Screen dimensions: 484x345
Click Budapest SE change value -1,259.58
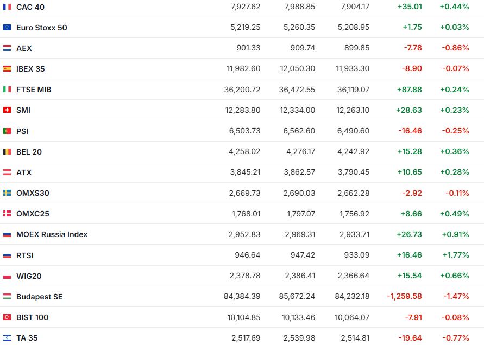click(x=404, y=297)
